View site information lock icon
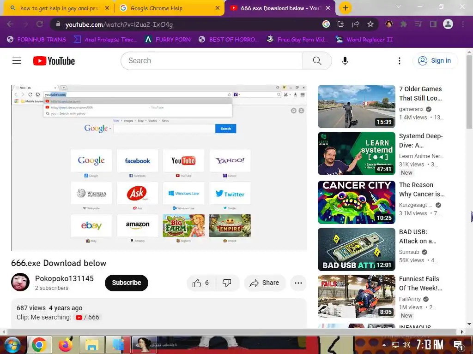The image size is (473, 354). tap(58, 24)
